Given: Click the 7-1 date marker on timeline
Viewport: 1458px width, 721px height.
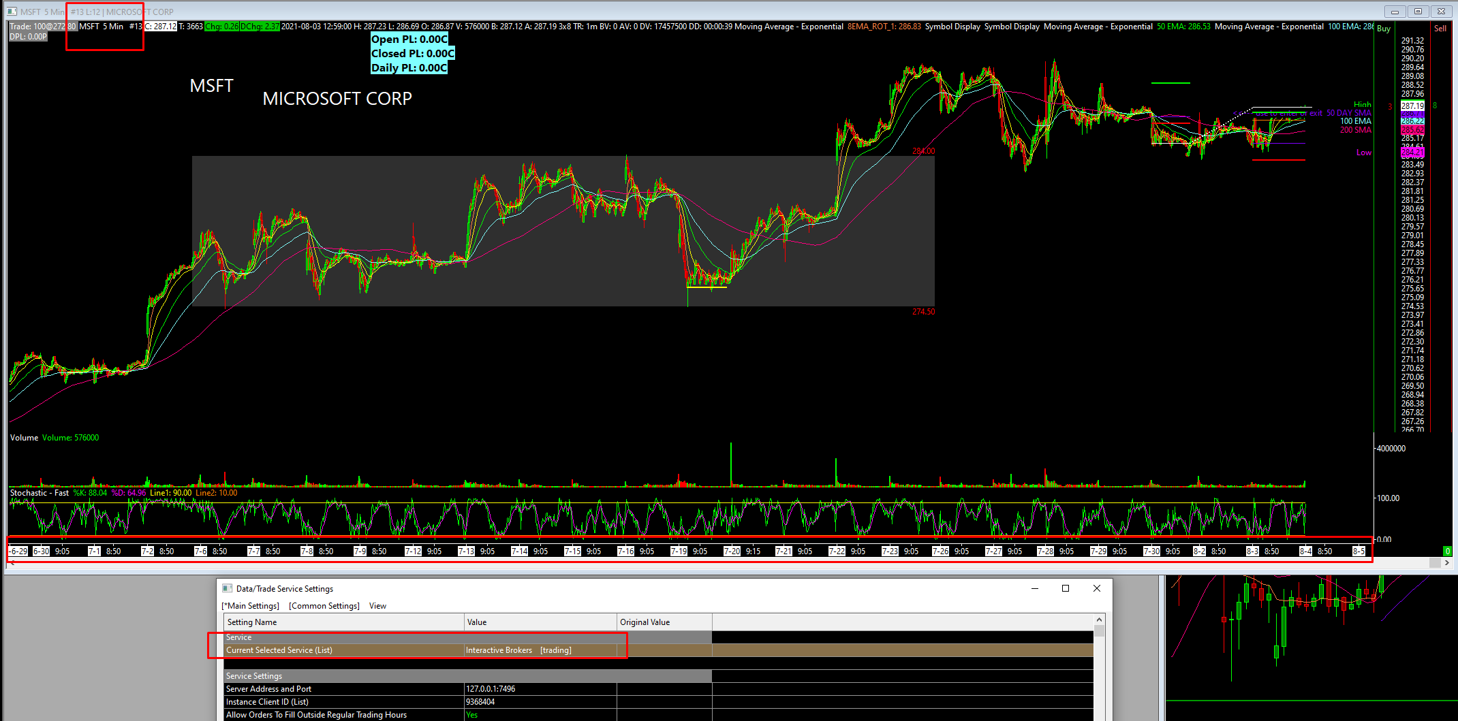Looking at the screenshot, I should 94,551.
